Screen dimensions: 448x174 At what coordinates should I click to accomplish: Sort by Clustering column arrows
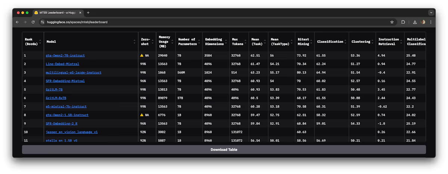click(x=373, y=42)
